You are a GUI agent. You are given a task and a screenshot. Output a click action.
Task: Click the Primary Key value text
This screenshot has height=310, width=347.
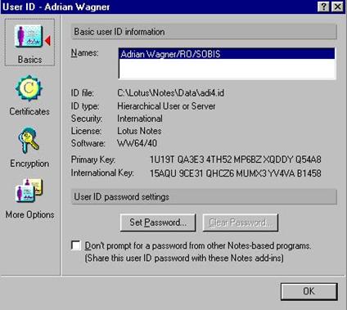click(236, 159)
